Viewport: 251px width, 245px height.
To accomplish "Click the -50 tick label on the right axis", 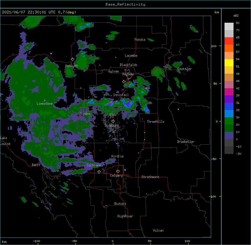I will 214,159.
